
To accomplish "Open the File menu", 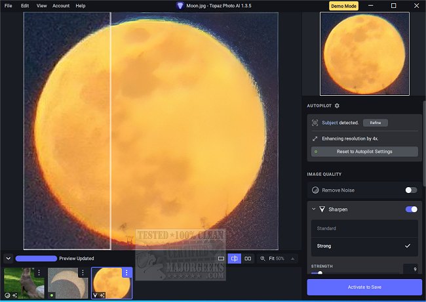I will [8, 6].
